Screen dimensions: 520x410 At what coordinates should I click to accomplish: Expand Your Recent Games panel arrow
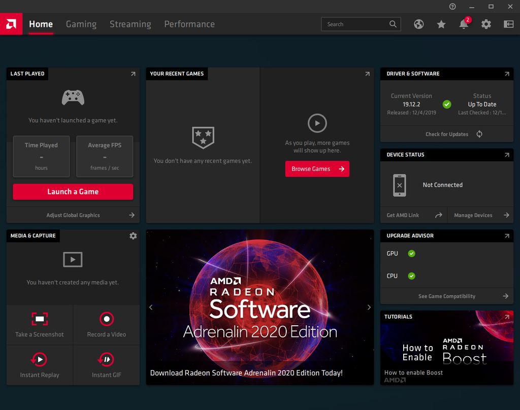pos(367,74)
